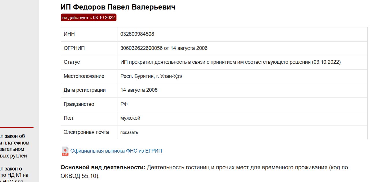The height and width of the screenshot is (182, 385).
Task: Show the hidden email via показать
Action: 129,133
